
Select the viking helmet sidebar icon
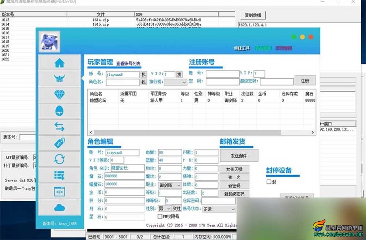click(59, 79)
